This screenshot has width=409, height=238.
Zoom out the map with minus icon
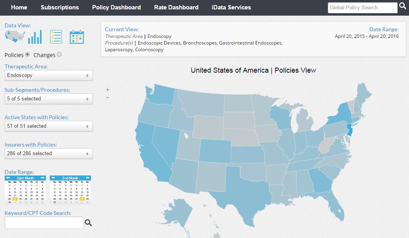tap(107, 97)
